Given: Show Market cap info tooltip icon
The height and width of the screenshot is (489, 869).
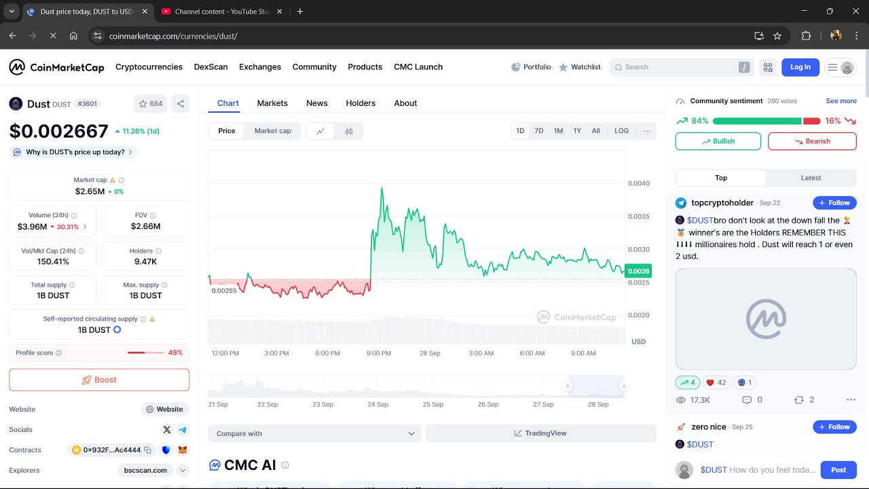Looking at the screenshot, I should 122,180.
